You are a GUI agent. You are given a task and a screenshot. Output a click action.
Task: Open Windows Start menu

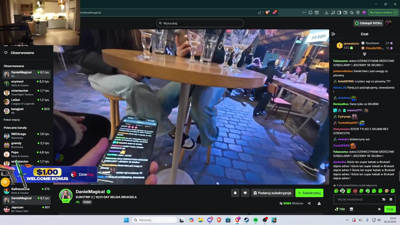pos(126,220)
